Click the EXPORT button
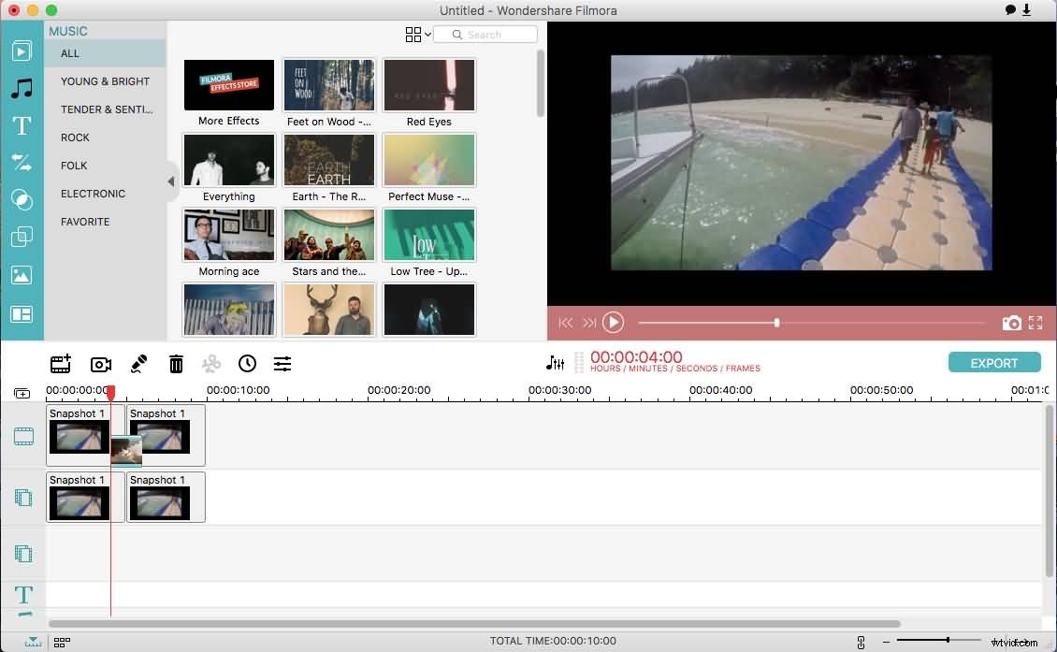Screen dimensions: 1057x652 coord(994,362)
